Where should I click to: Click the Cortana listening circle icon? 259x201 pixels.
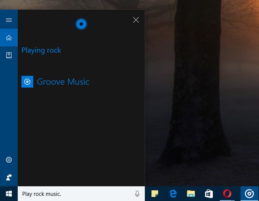tap(81, 24)
